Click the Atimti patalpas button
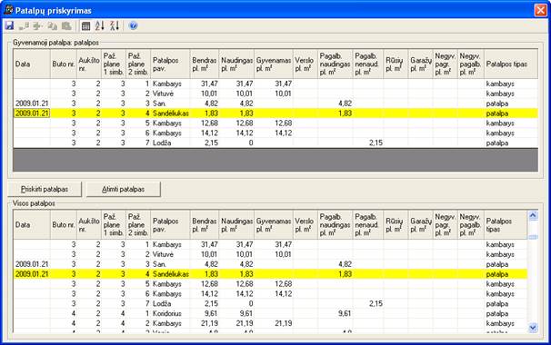 pos(124,189)
